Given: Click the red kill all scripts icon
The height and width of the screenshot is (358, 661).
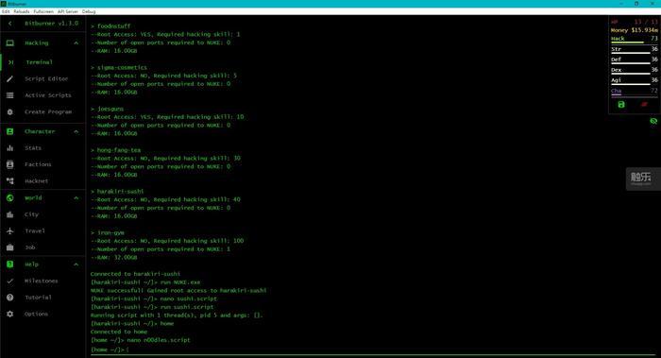Looking at the screenshot, I should pyautogui.click(x=644, y=104).
